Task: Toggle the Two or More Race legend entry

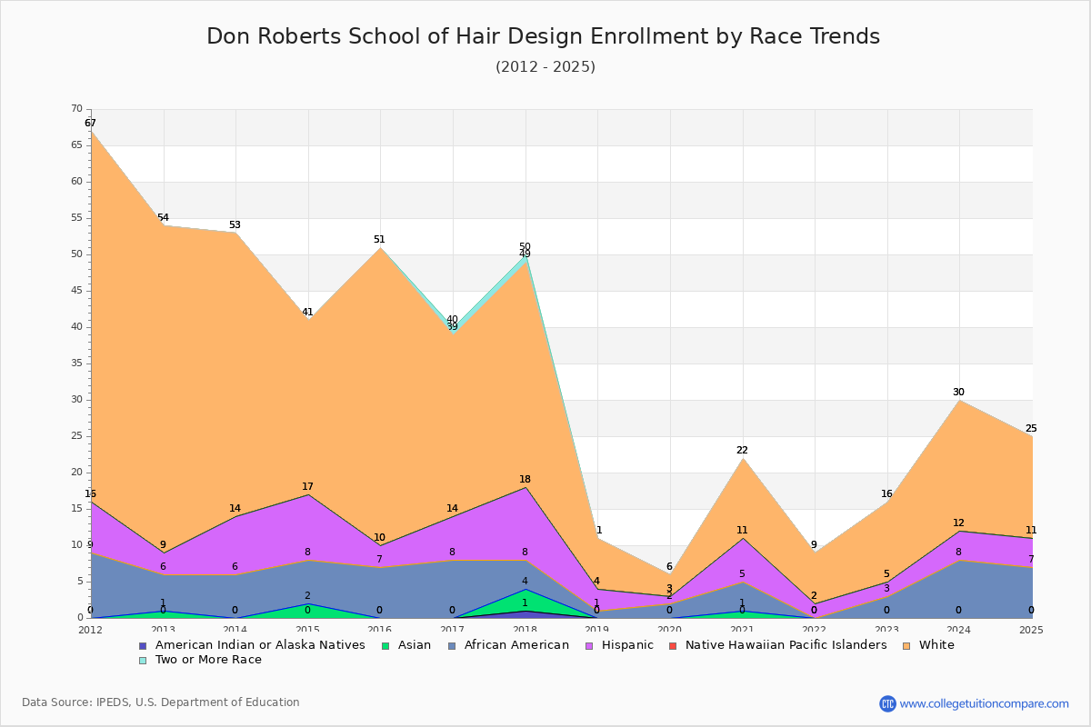Action: point(200,660)
